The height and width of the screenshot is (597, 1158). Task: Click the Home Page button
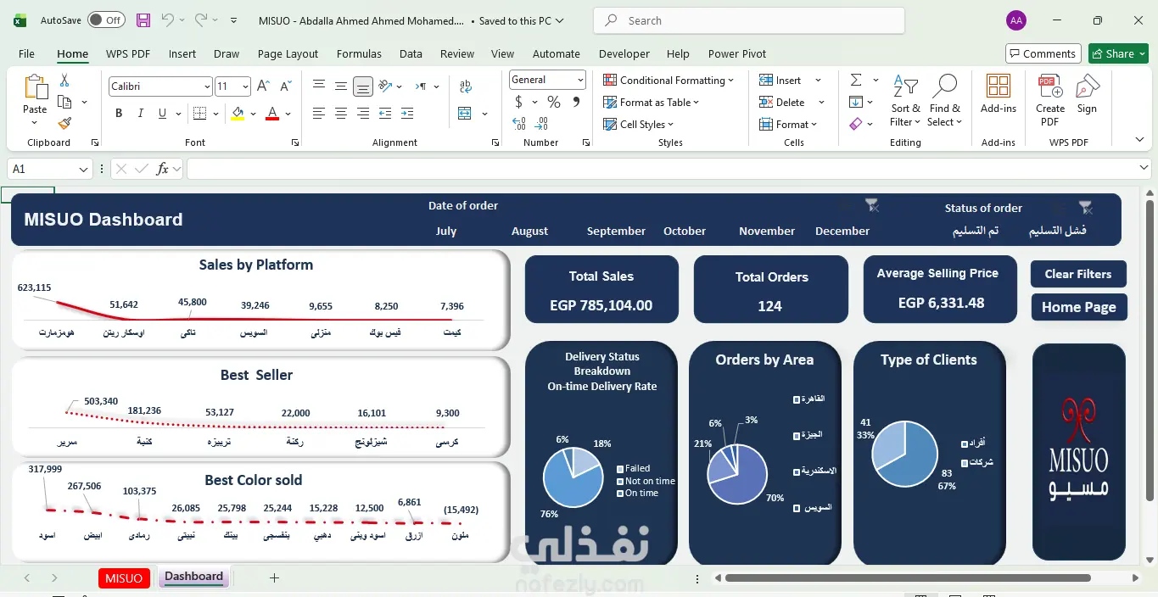click(x=1078, y=307)
